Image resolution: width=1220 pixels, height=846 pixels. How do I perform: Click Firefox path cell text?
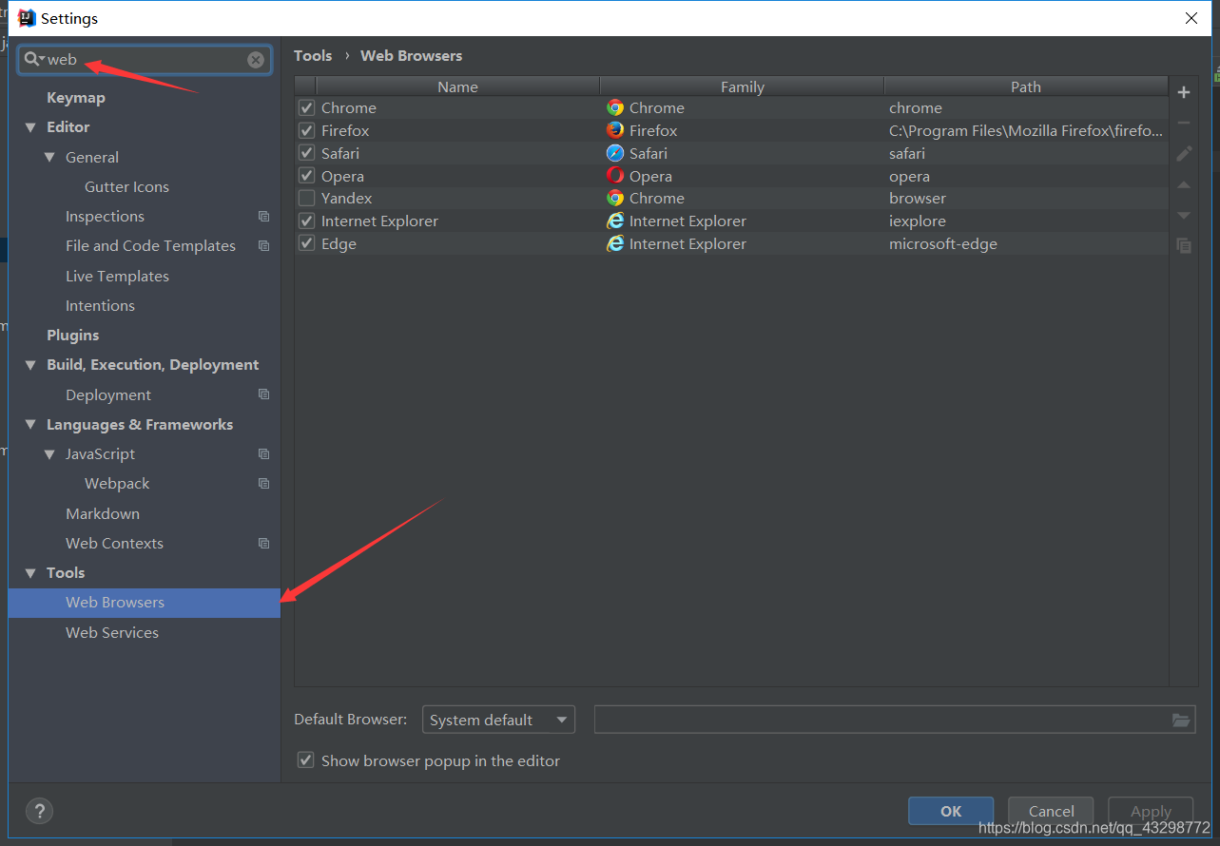tap(1026, 130)
